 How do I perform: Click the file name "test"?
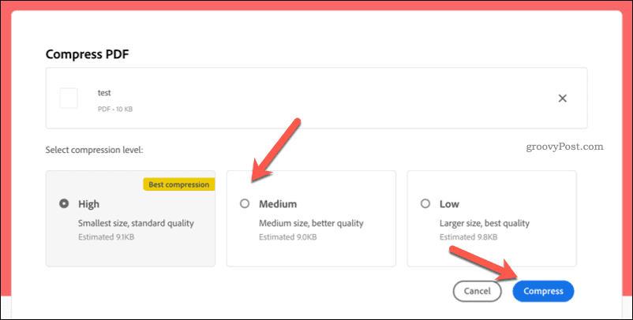104,92
